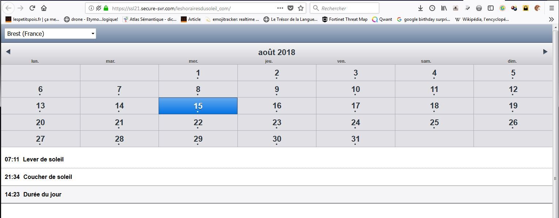Image resolution: width=559 pixels, height=218 pixels.
Task: Click the green secure padlock icon
Action: (106, 8)
